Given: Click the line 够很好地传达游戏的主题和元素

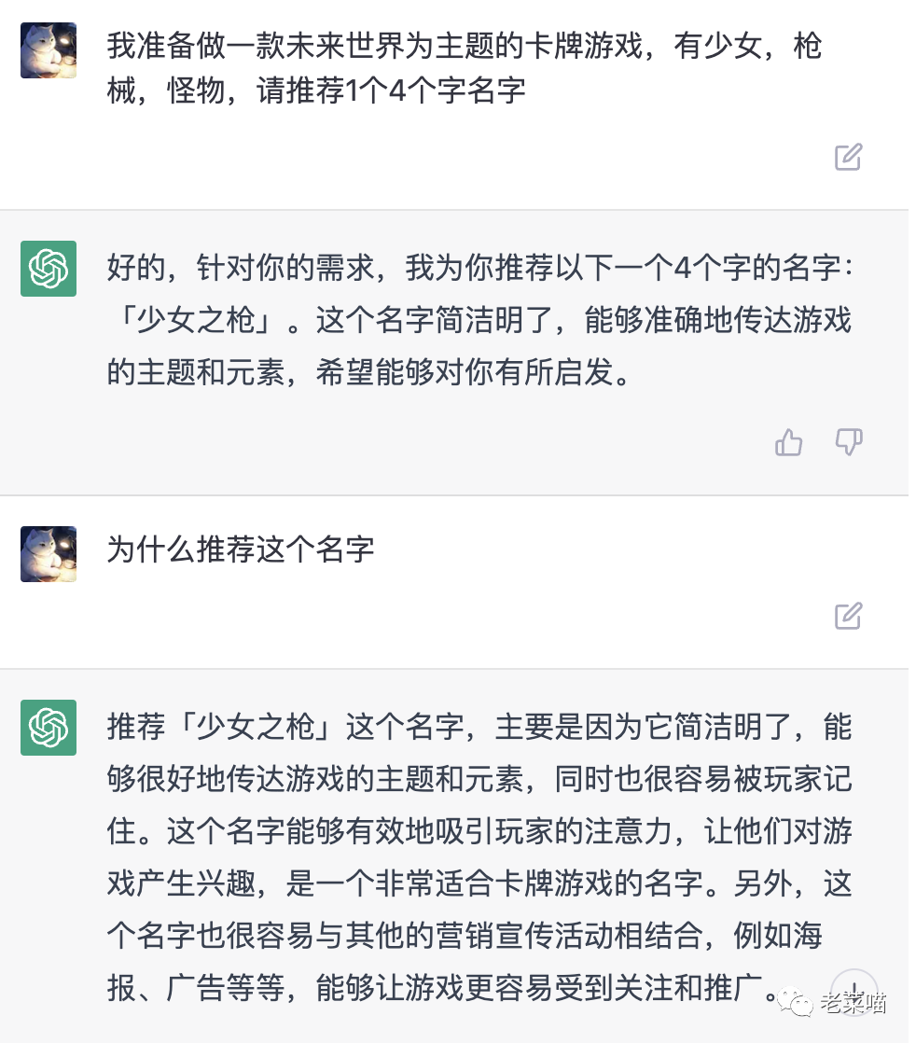Looking at the screenshot, I should [315, 779].
